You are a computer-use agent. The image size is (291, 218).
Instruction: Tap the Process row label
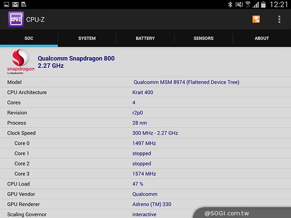pyautogui.click(x=17, y=123)
